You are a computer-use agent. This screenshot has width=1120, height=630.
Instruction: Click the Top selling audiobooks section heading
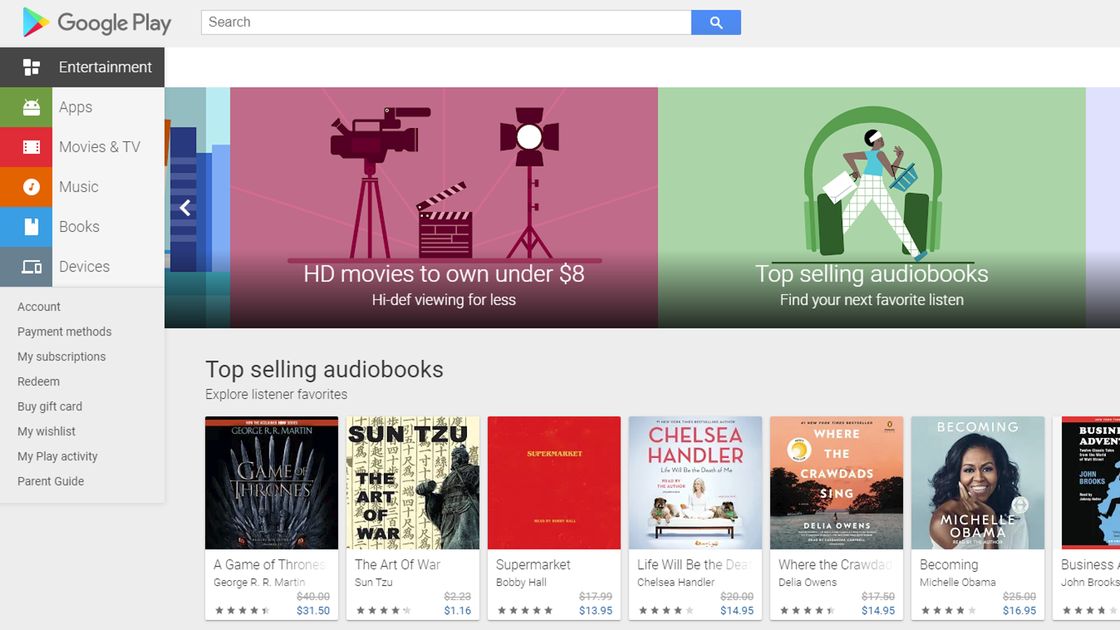324,370
